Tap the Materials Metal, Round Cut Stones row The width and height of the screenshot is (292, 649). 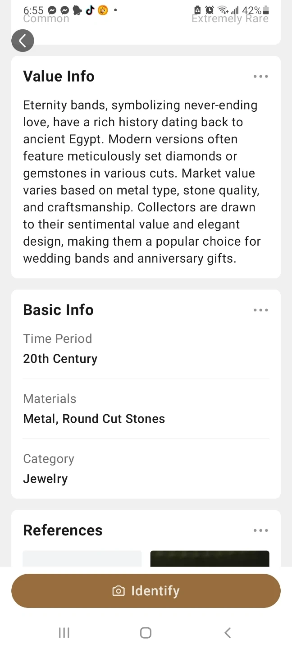(x=146, y=409)
